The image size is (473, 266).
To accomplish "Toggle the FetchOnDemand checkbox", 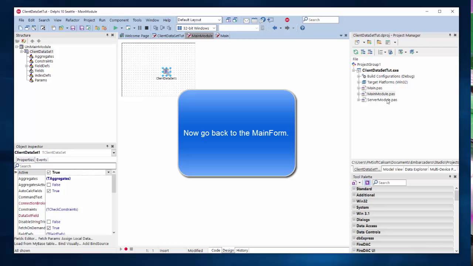I will pos(49,228).
